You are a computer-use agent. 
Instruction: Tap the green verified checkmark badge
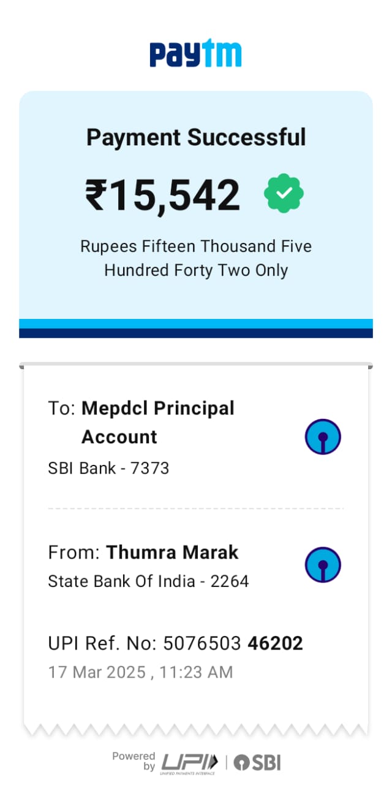pos(284,194)
